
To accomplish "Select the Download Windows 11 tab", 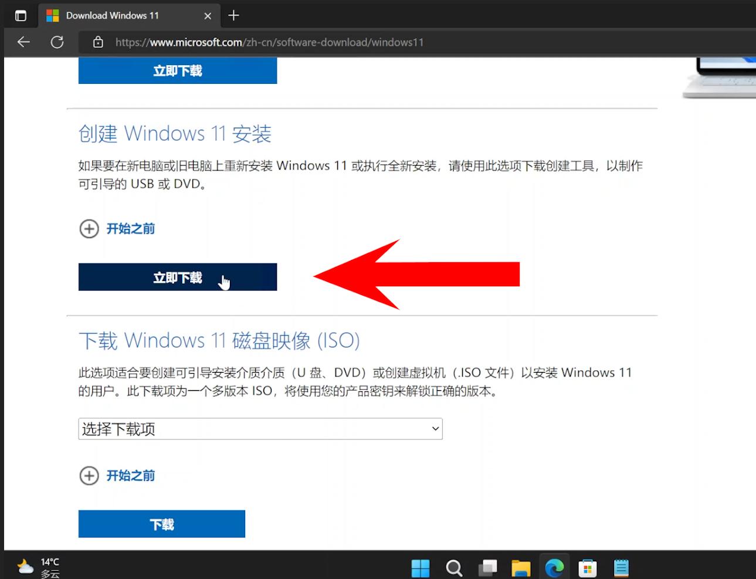I will click(x=113, y=15).
